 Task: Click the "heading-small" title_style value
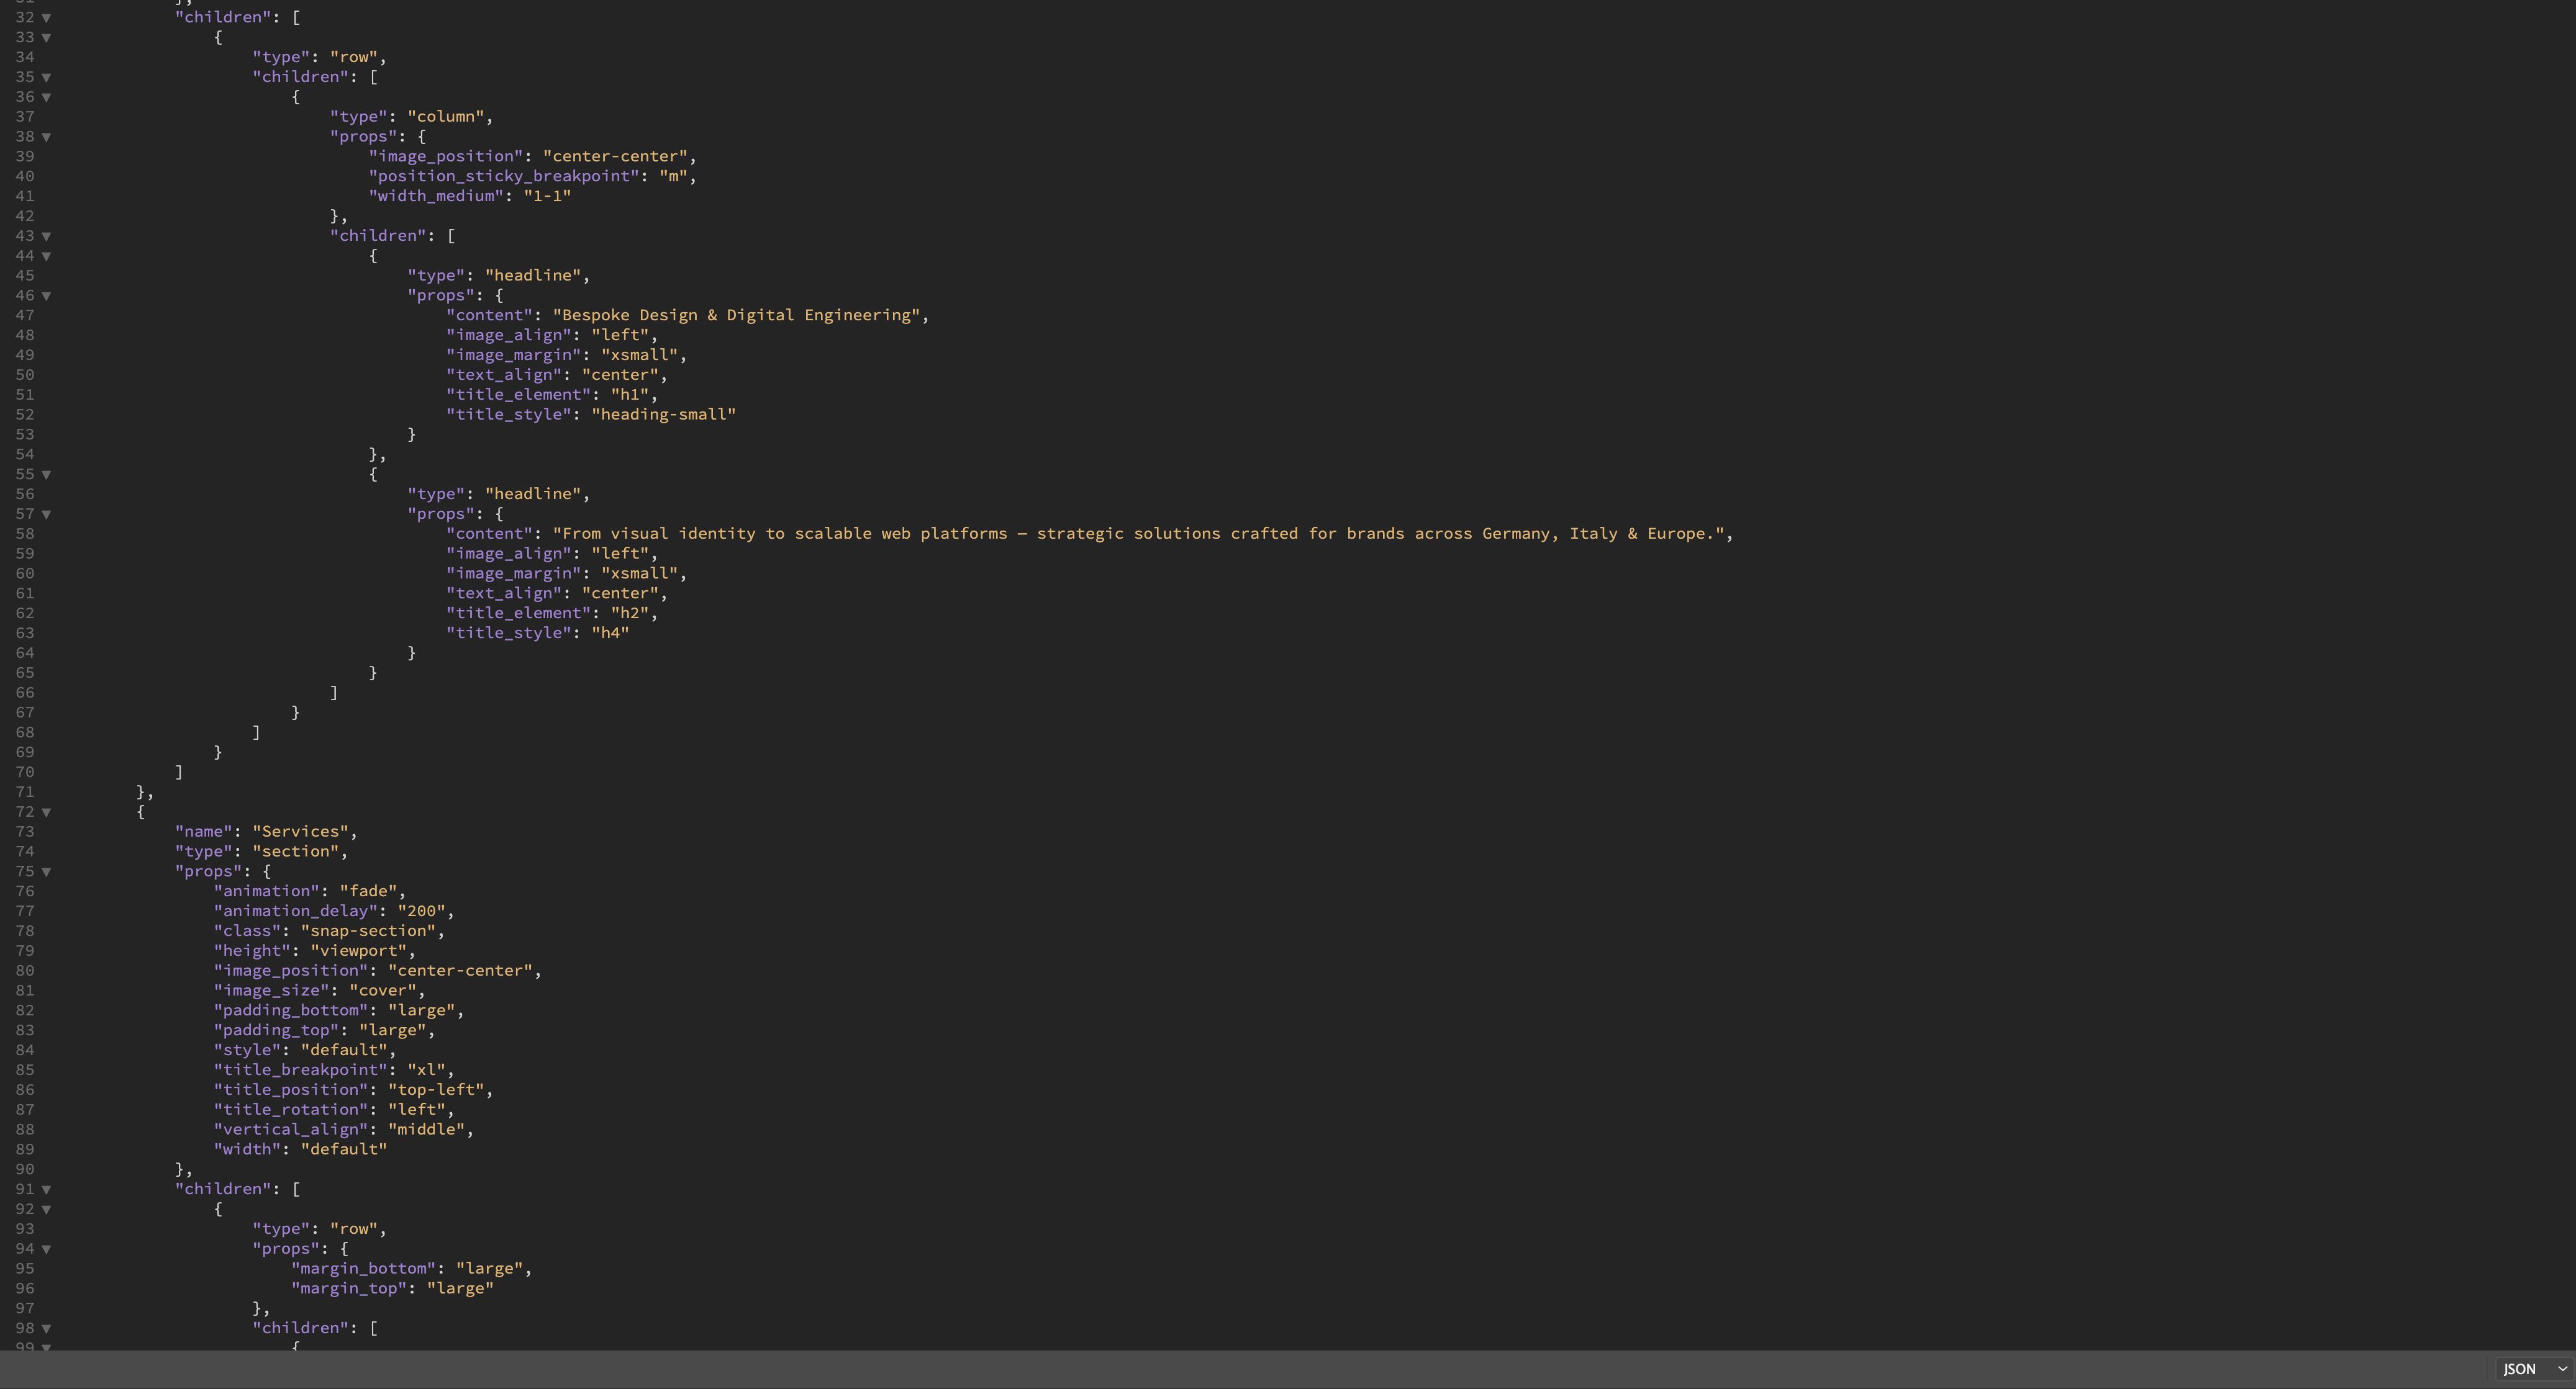663,414
